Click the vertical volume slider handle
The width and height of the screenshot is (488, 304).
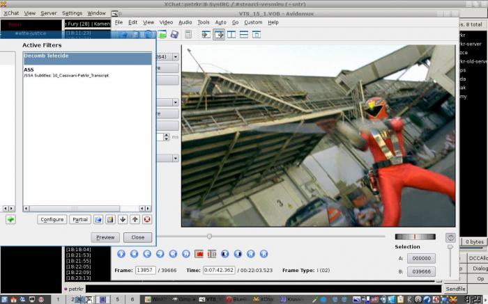pyautogui.click(x=450, y=247)
